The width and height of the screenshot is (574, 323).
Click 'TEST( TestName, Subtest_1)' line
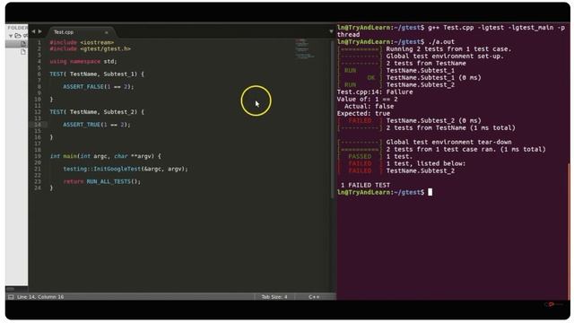tap(97, 74)
